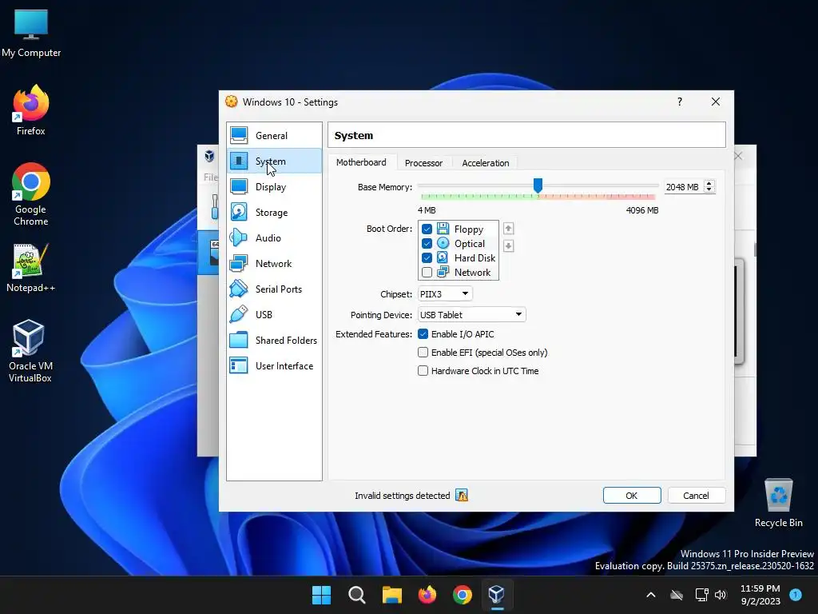Switch to the Motherboard tab

coord(361,162)
